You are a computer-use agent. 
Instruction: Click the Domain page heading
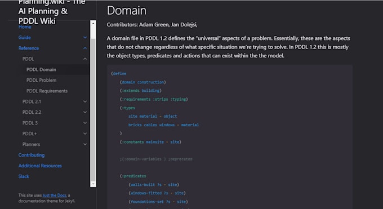point(127,11)
